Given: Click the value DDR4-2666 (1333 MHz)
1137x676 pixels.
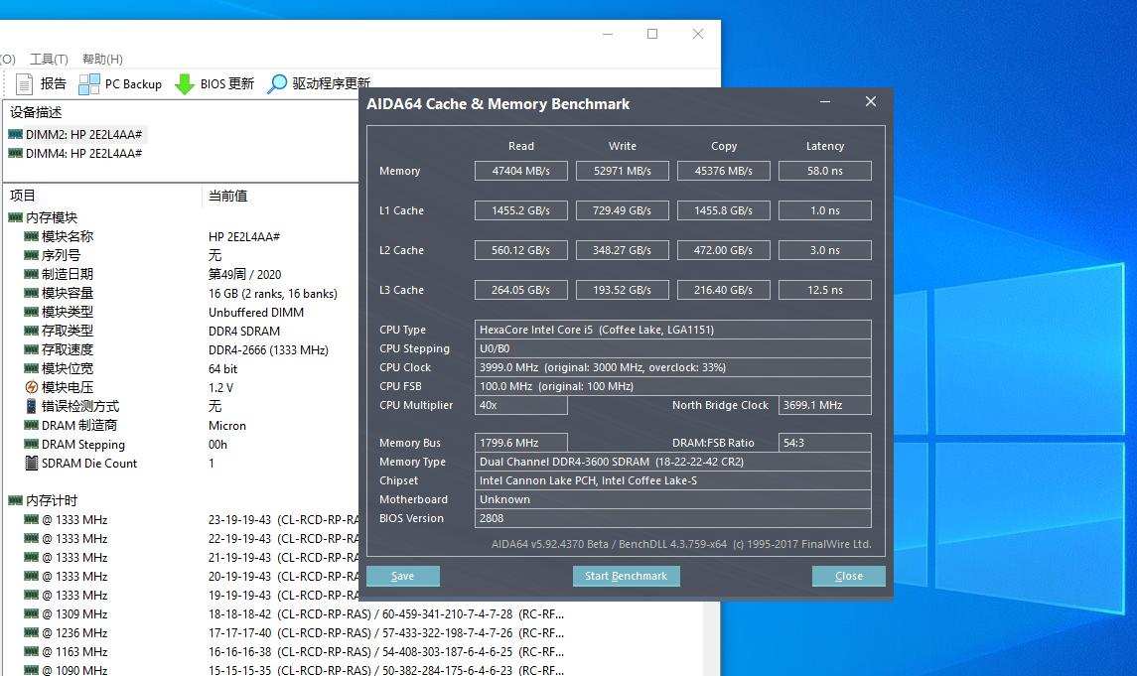Looking at the screenshot, I should tap(268, 350).
